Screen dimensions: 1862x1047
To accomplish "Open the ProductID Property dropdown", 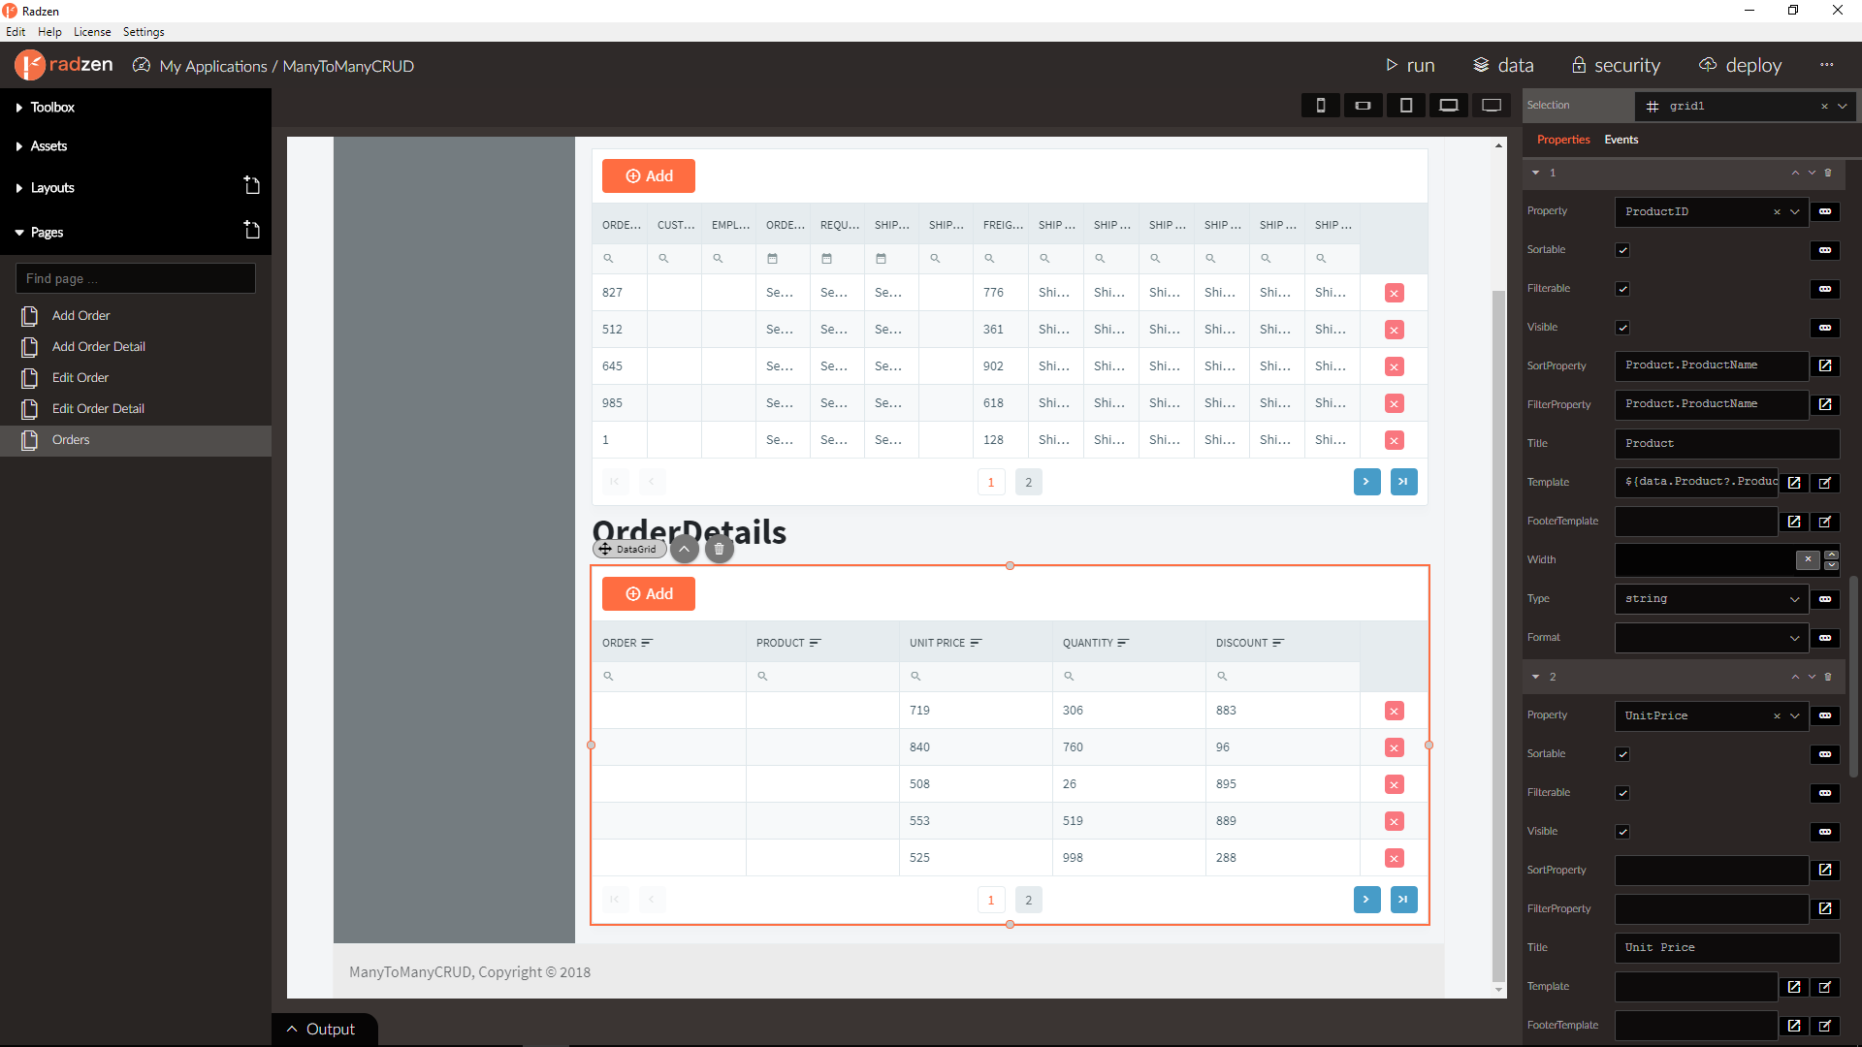I will tap(1795, 211).
